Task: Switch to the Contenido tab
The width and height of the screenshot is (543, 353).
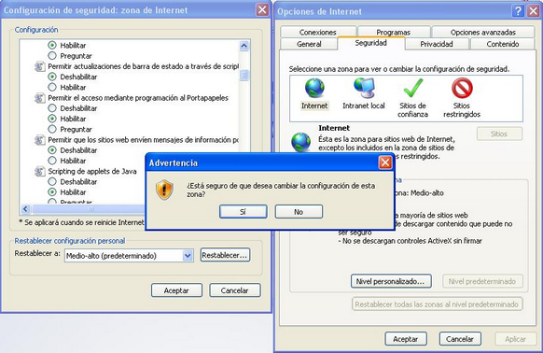Action: pyautogui.click(x=503, y=44)
